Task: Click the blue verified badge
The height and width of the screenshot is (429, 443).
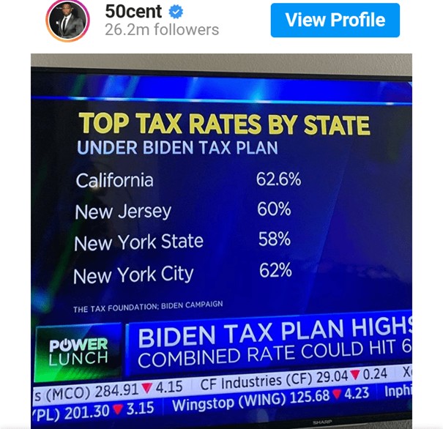Action: click(x=176, y=12)
